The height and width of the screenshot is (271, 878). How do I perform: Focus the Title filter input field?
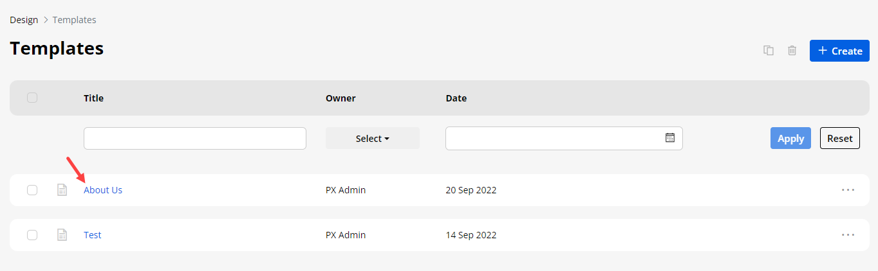point(194,139)
